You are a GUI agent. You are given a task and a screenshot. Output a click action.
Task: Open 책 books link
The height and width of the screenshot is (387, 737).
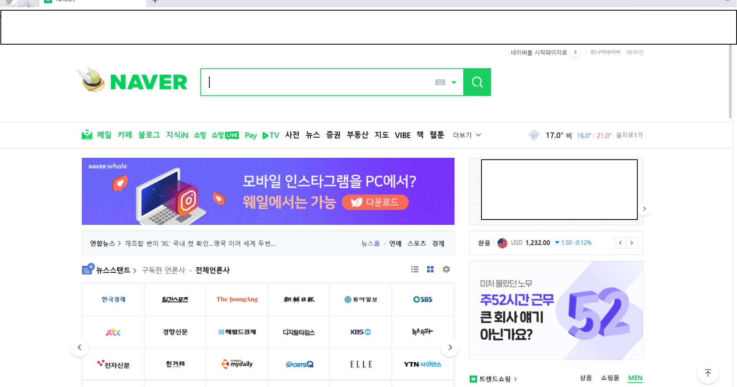click(420, 135)
